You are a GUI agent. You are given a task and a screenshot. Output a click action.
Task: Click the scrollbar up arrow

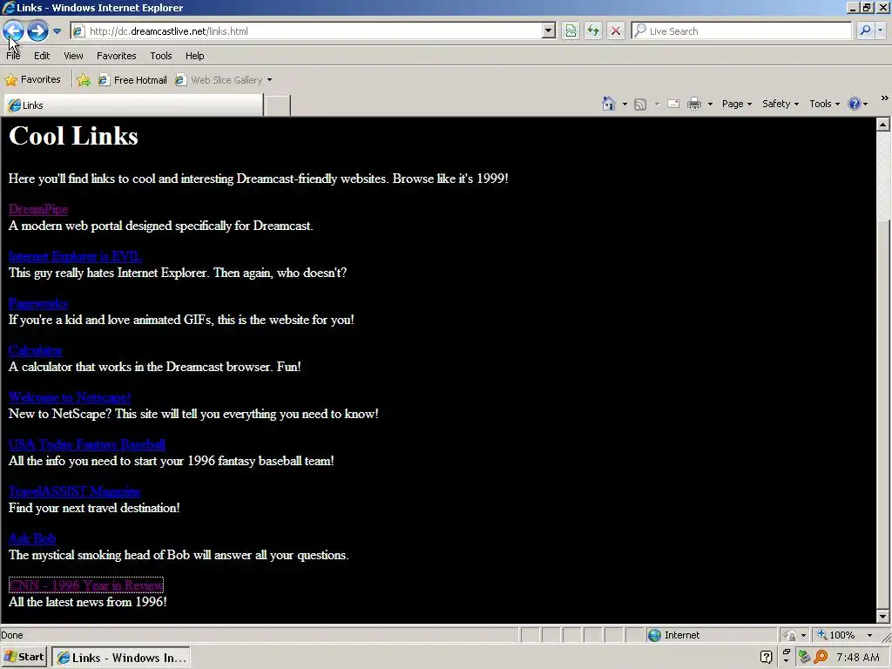(x=883, y=125)
